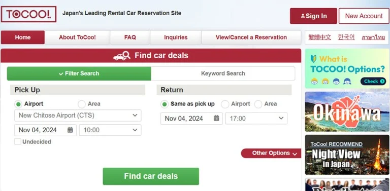Viewport: 390px width, 191px height.
Task: Select the Area radio under Pick Up
Action: pyautogui.click(x=82, y=104)
